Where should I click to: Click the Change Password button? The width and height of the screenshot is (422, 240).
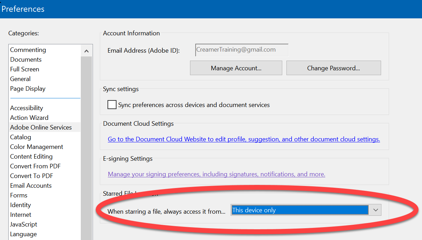334,68
